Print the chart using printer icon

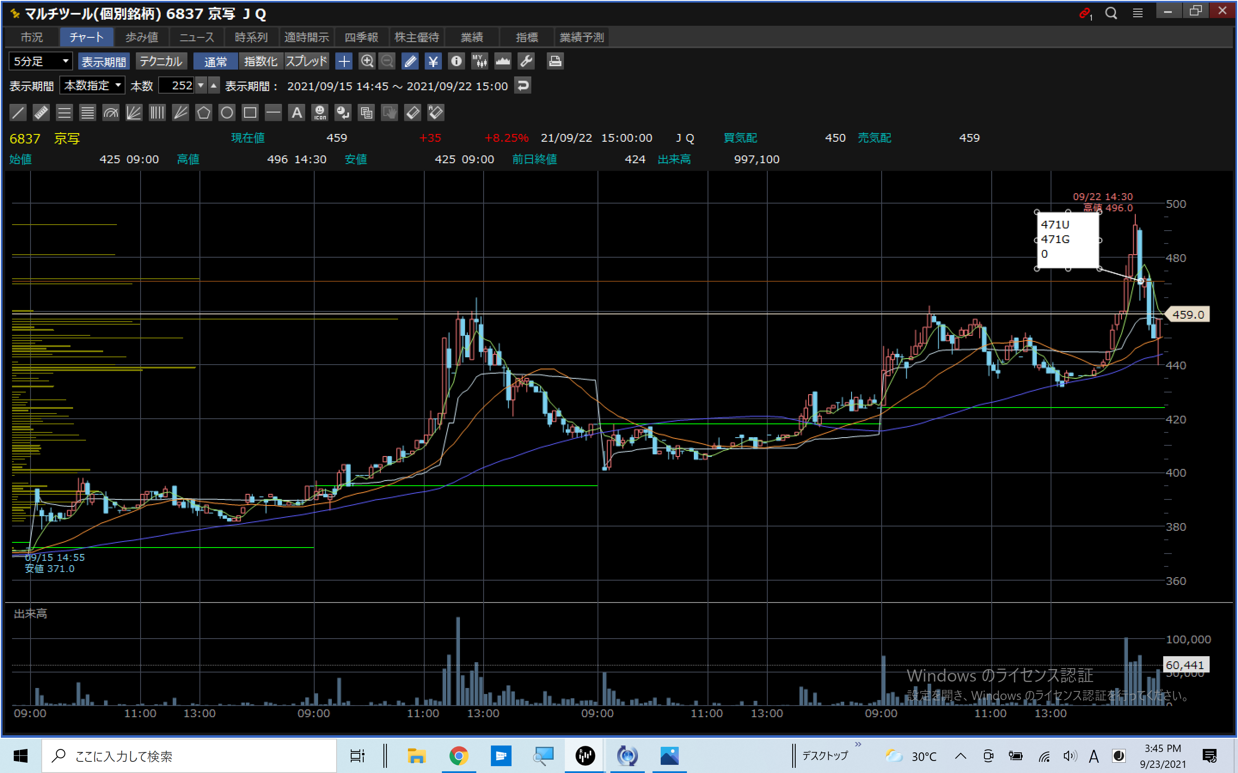tap(555, 61)
